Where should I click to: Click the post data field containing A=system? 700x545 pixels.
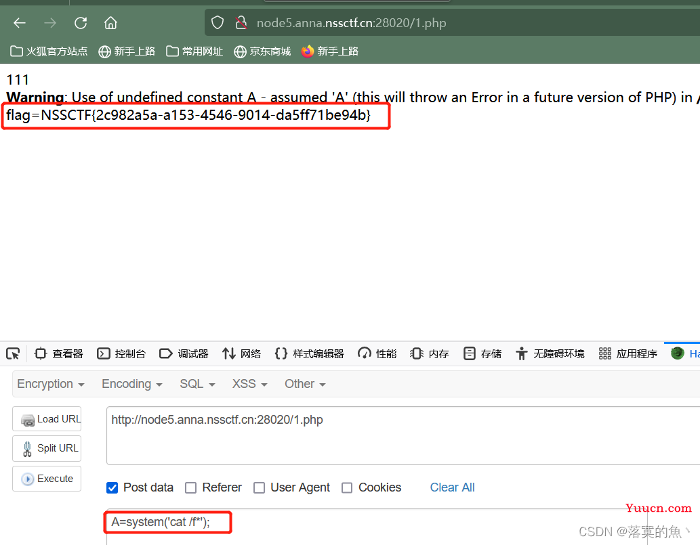(x=376, y=527)
